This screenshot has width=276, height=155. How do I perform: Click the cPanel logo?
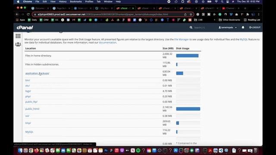click(x=25, y=28)
